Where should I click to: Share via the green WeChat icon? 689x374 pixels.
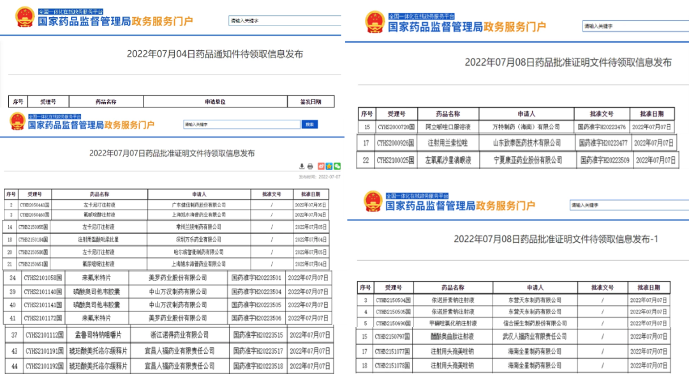pyautogui.click(x=337, y=166)
